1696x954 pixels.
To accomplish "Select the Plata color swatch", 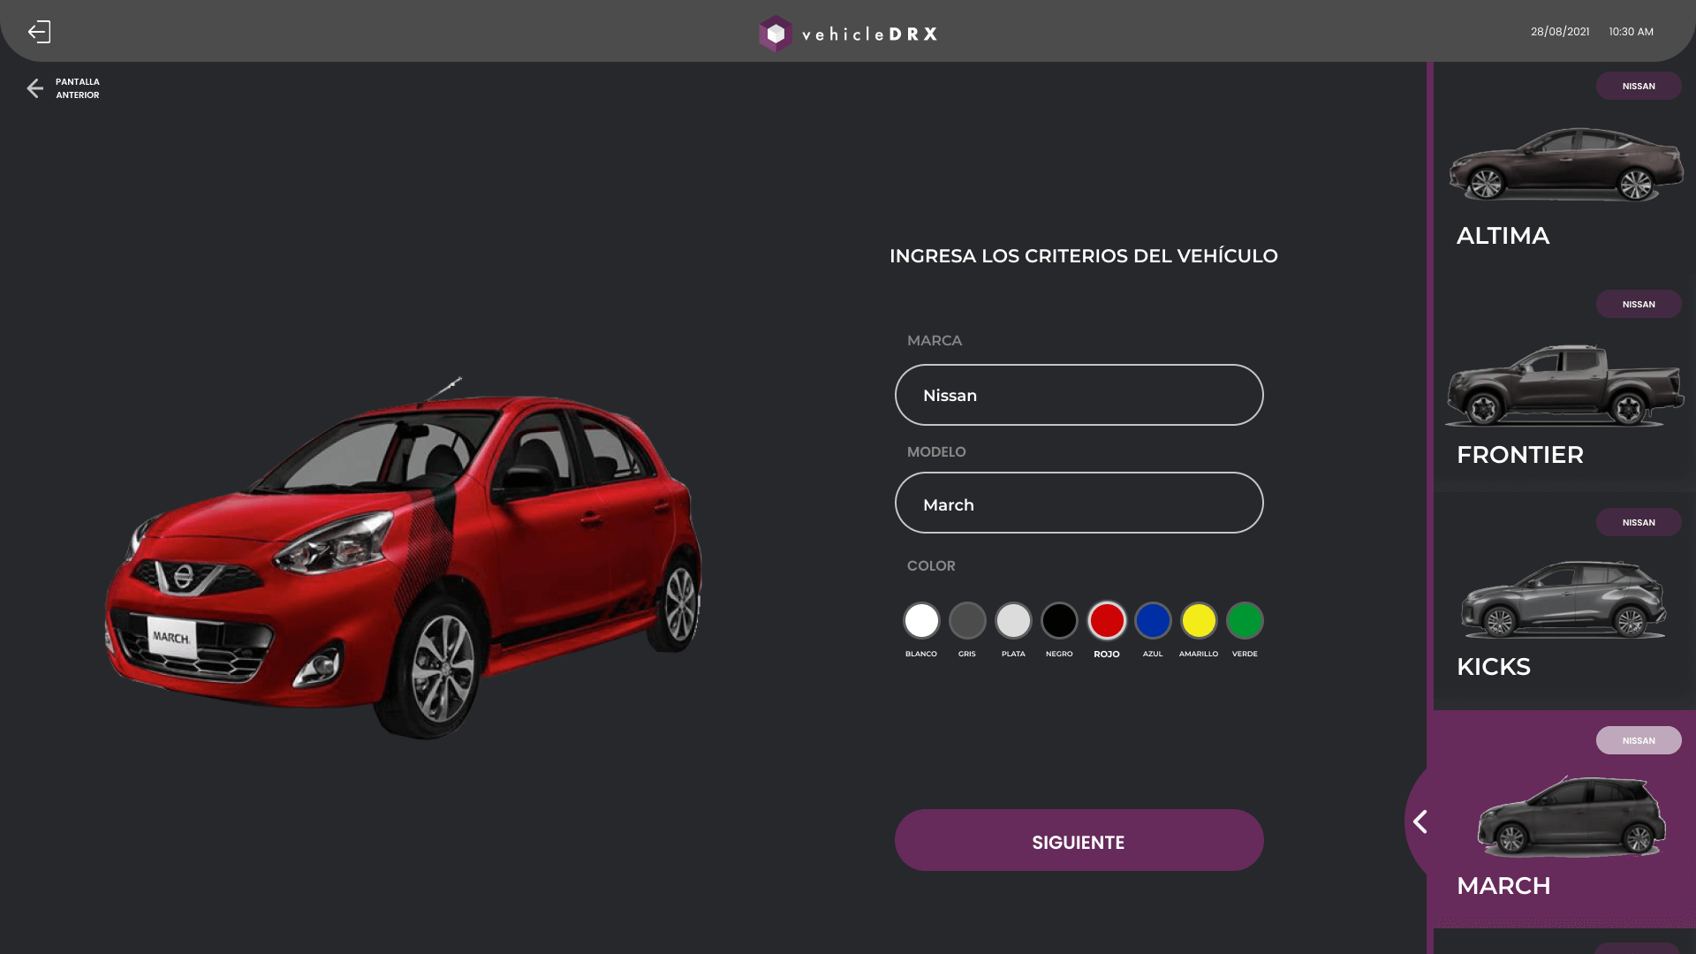I will [x=1013, y=621].
